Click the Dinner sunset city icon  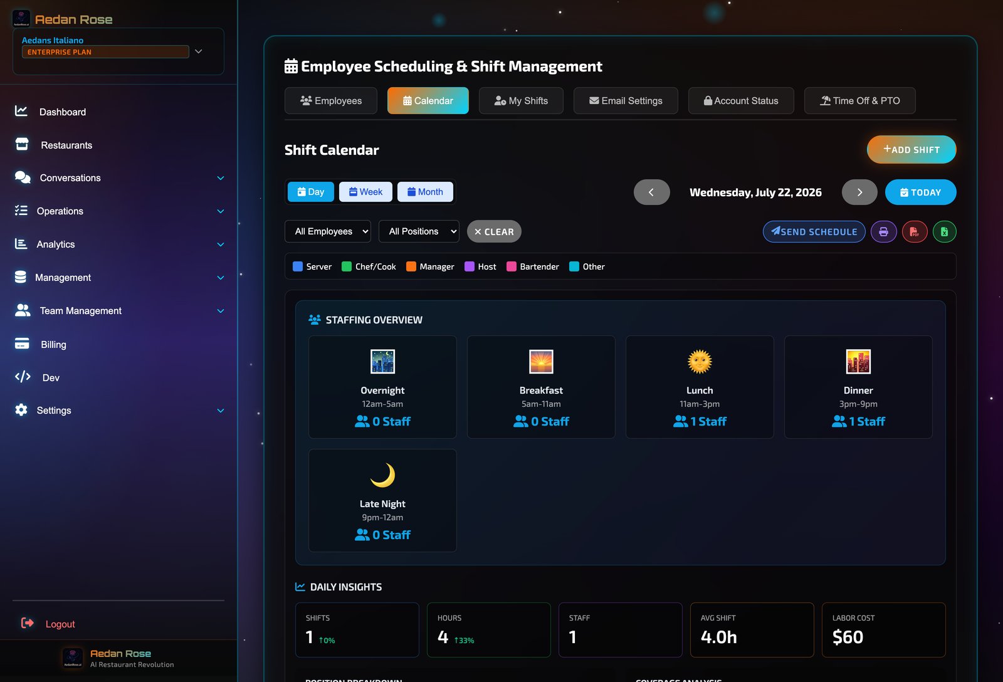point(858,362)
